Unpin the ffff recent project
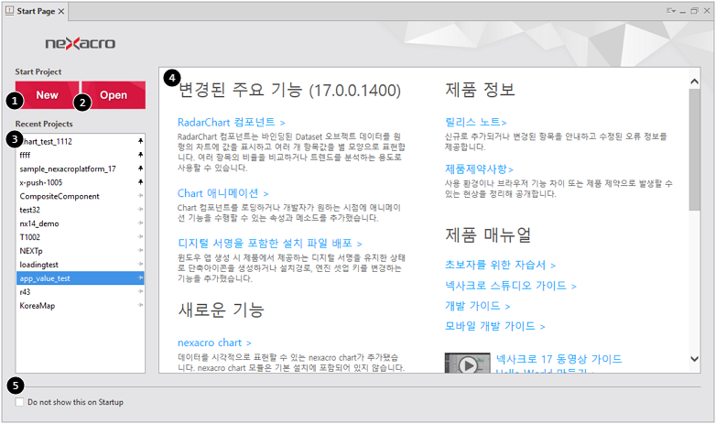This screenshot has height=424, width=716. click(141, 155)
